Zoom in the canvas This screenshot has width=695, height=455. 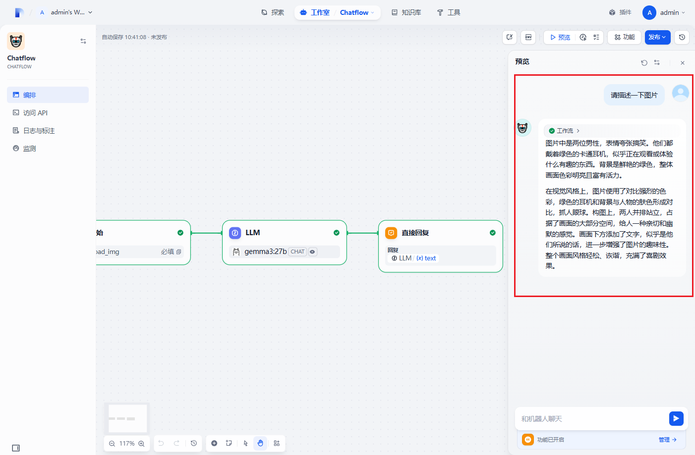click(x=142, y=444)
